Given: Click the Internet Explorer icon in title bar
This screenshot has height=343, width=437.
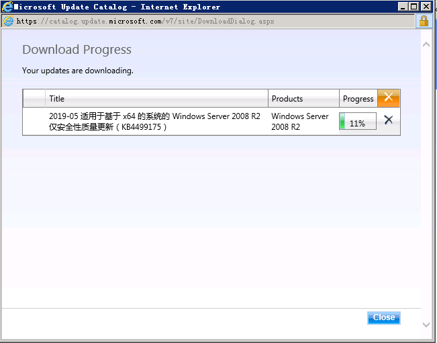Looking at the screenshot, I should coord(7,7).
